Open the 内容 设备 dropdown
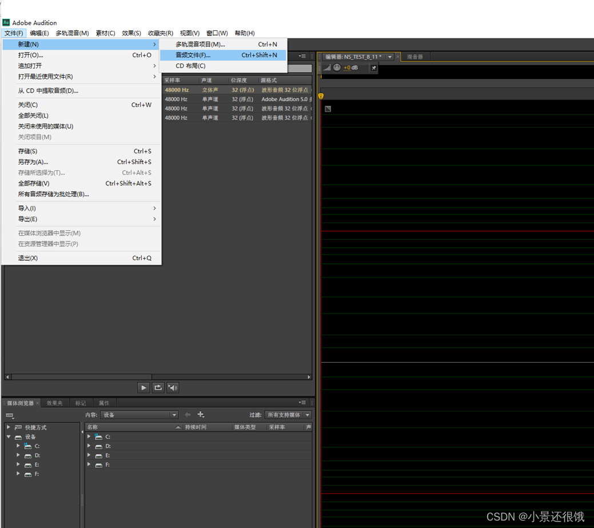Screen dimensions: 594x528 pyautogui.click(x=139, y=415)
